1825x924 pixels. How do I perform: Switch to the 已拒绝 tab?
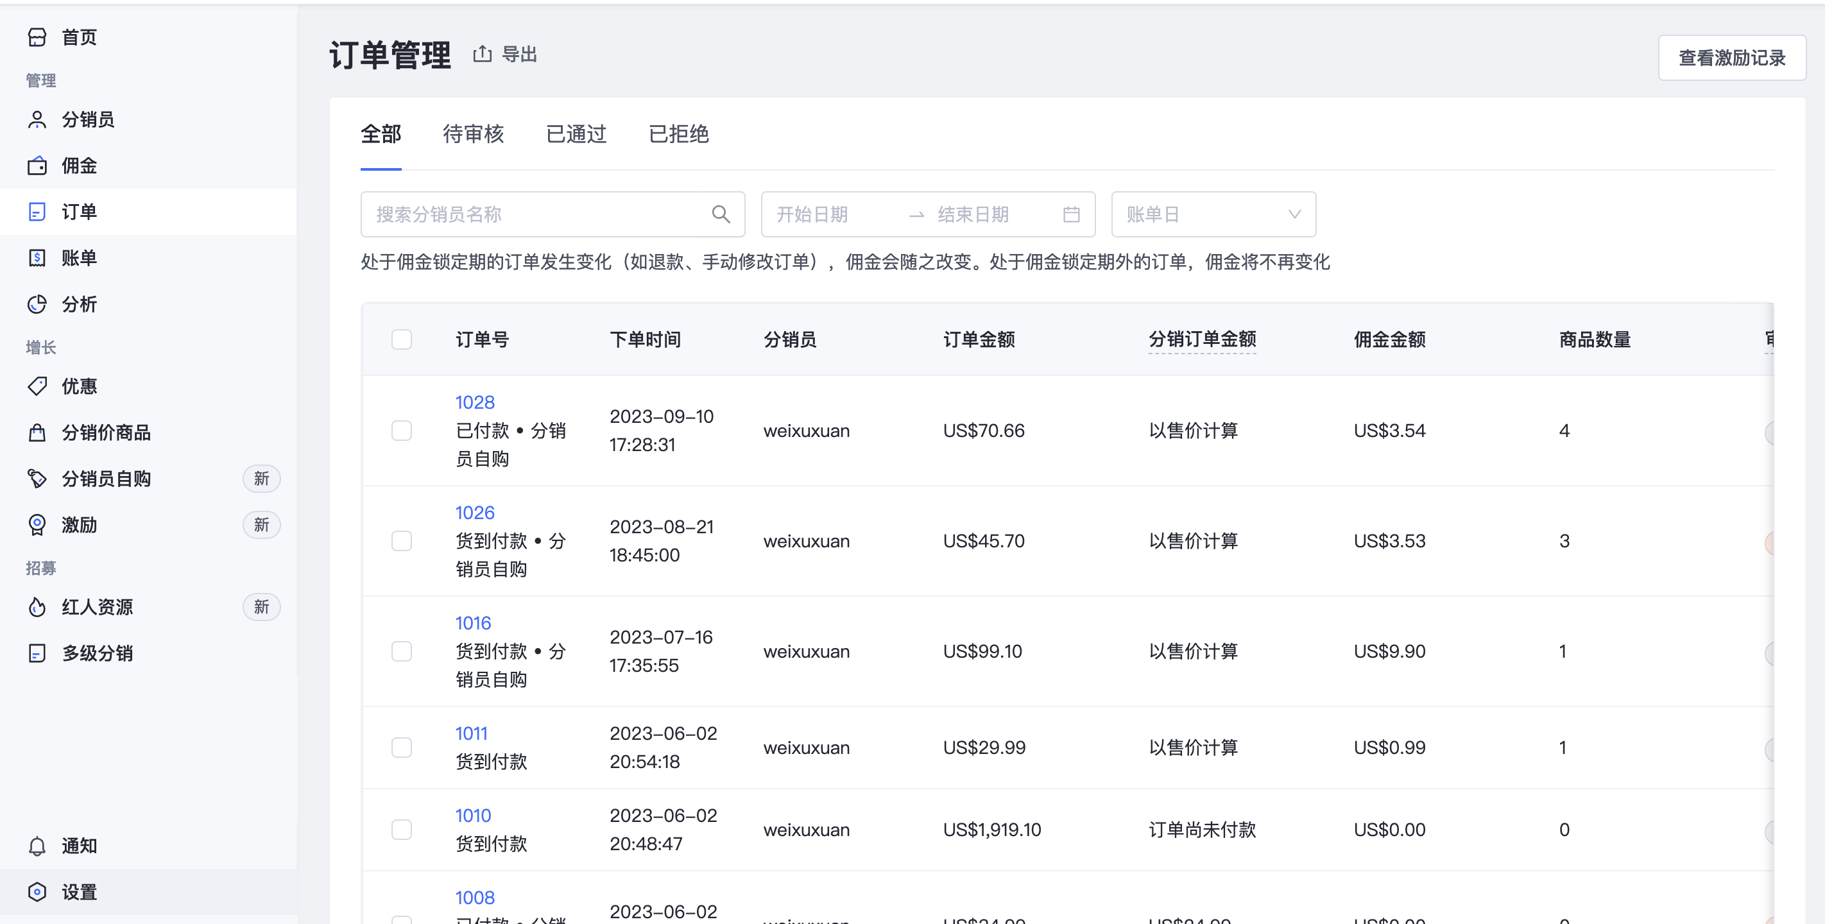pyautogui.click(x=679, y=134)
